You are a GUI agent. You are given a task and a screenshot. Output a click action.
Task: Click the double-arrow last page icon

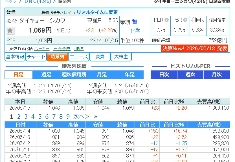[x=95, y=117]
